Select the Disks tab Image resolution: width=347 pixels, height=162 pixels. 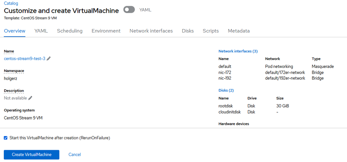pyautogui.click(x=188, y=31)
